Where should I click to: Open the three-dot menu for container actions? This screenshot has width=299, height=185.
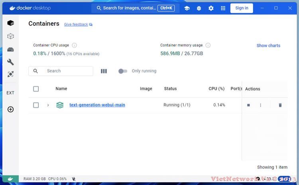[261, 105]
